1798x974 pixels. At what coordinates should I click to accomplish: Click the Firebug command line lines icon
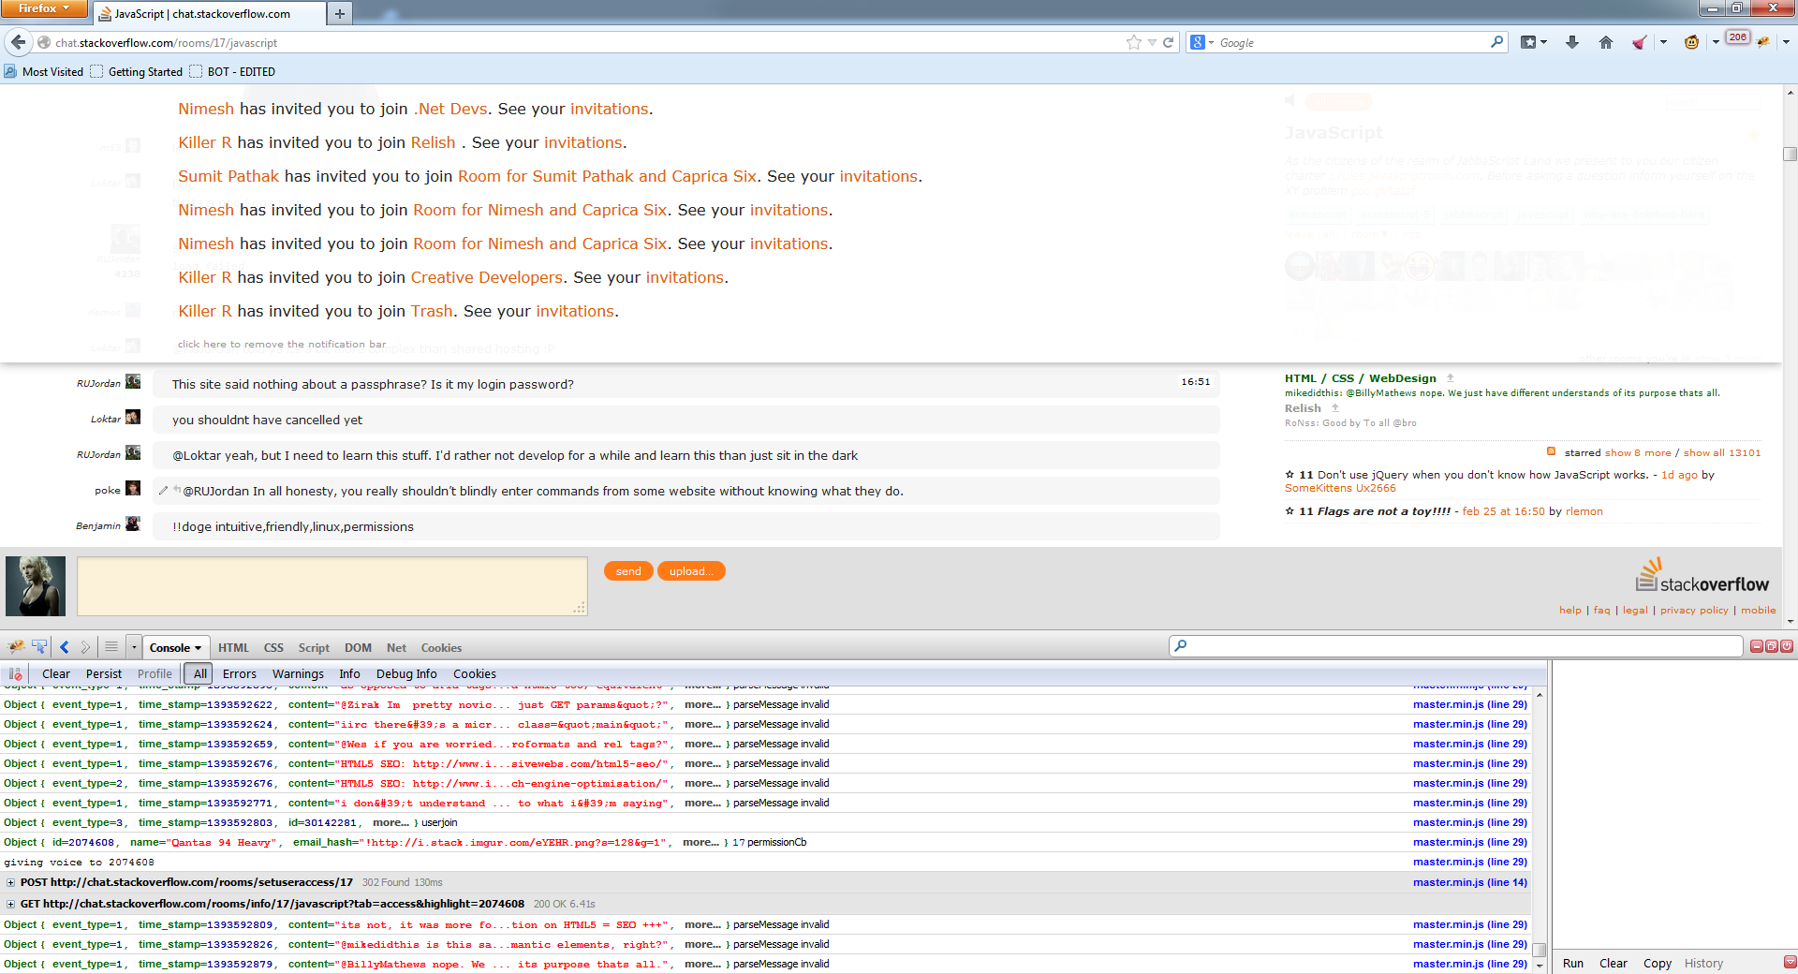[111, 647]
